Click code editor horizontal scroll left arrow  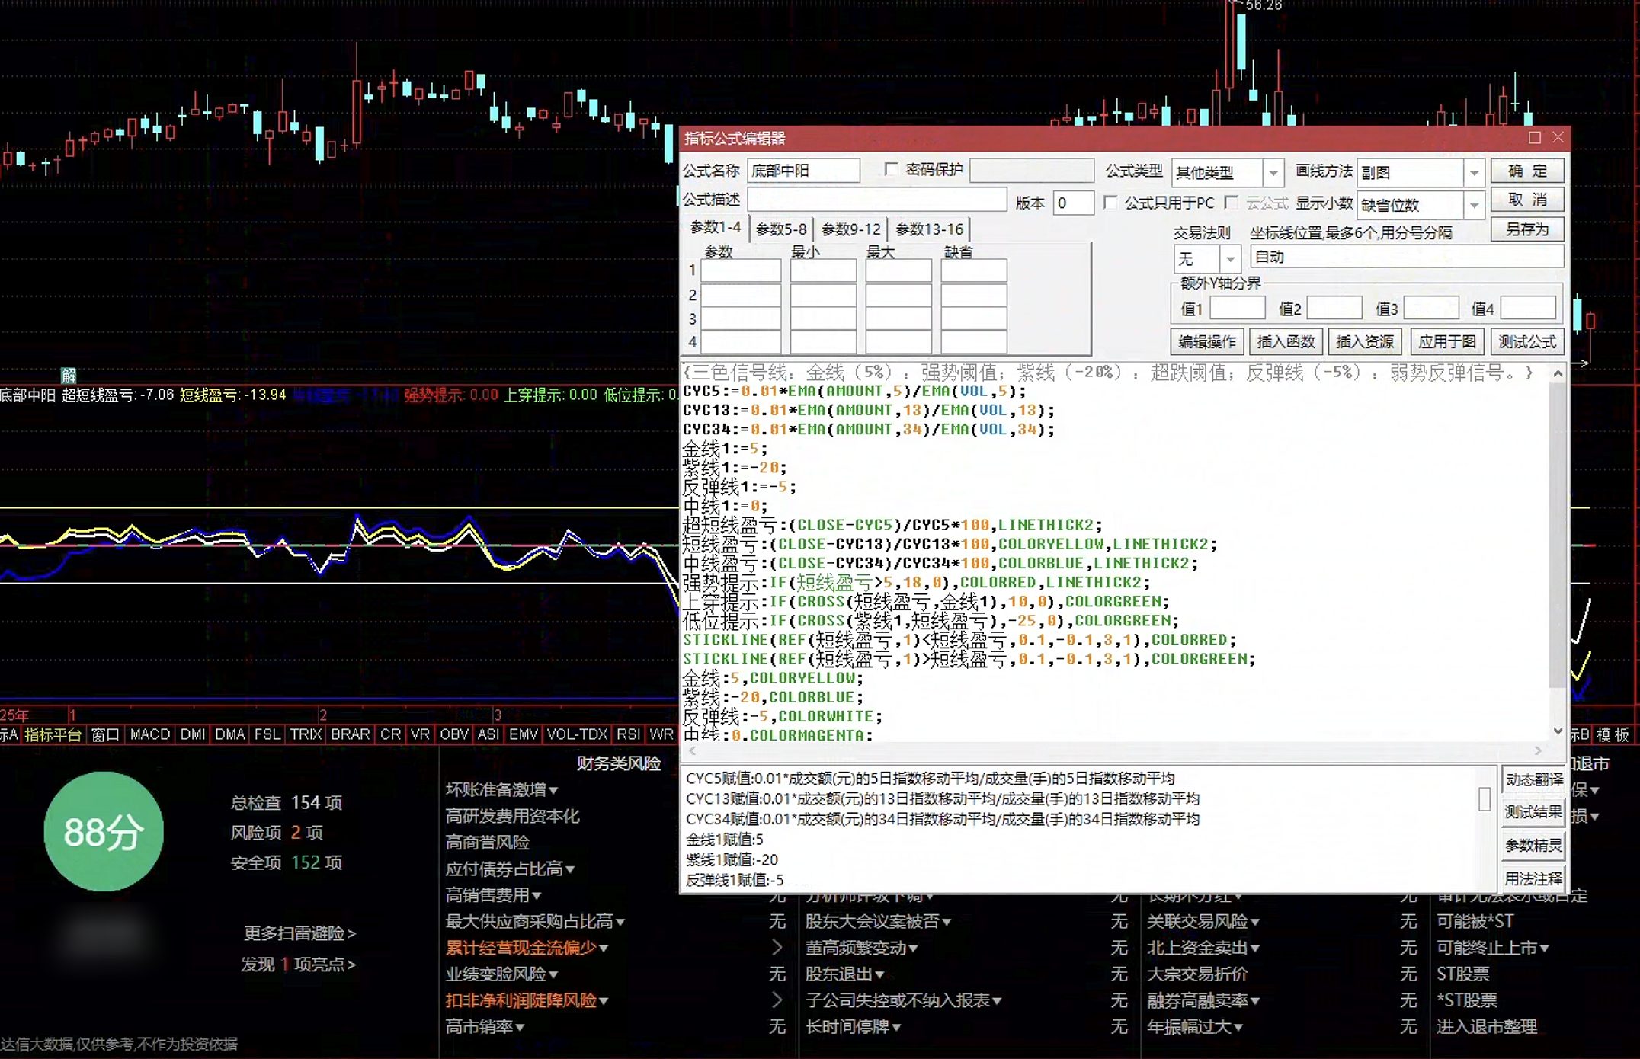pos(692,750)
